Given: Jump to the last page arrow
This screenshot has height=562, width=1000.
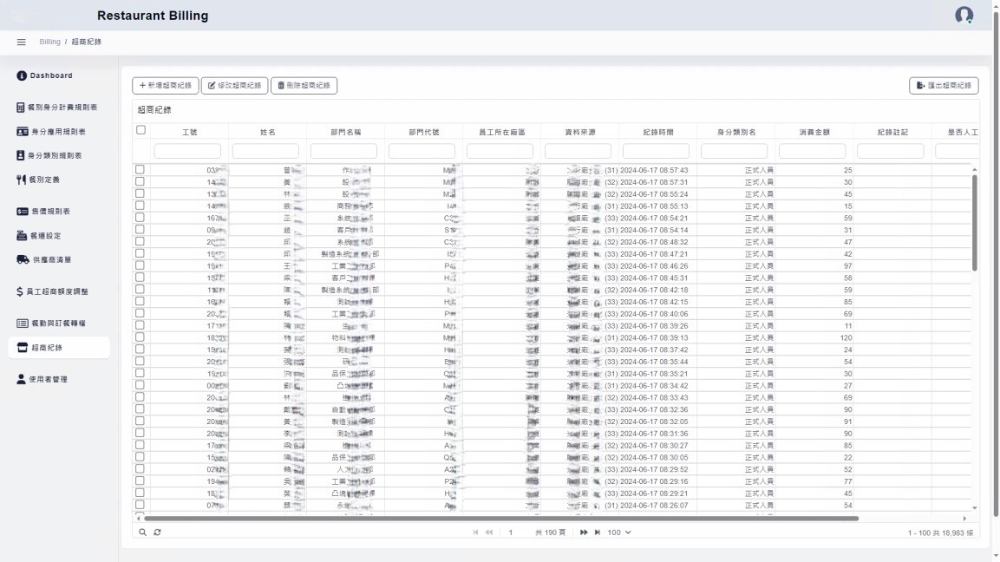Looking at the screenshot, I should pos(597,532).
